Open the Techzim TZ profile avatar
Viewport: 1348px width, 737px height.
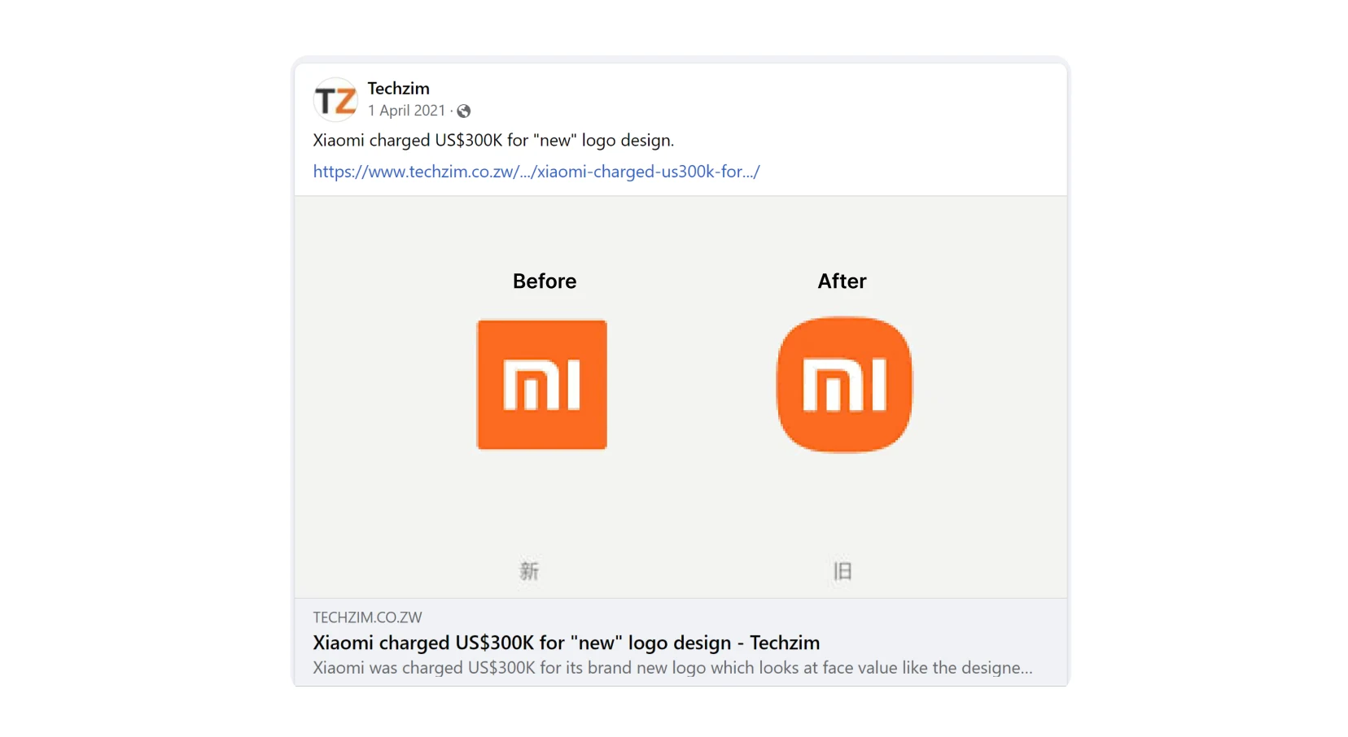[x=335, y=100]
